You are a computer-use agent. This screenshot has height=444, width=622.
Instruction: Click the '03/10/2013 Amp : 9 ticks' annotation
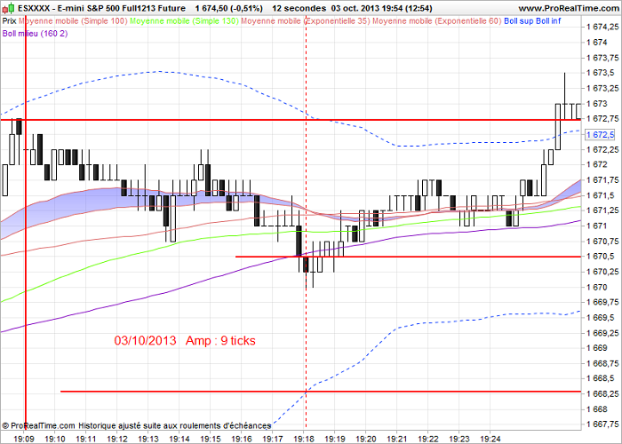tap(185, 340)
